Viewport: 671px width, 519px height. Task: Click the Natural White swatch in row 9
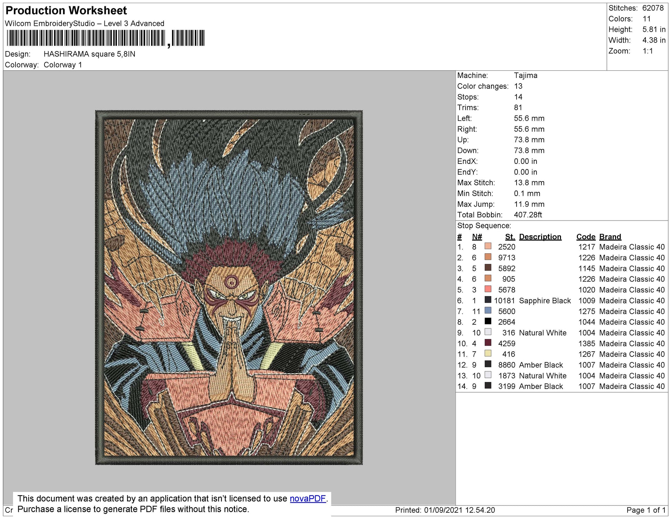click(x=488, y=332)
